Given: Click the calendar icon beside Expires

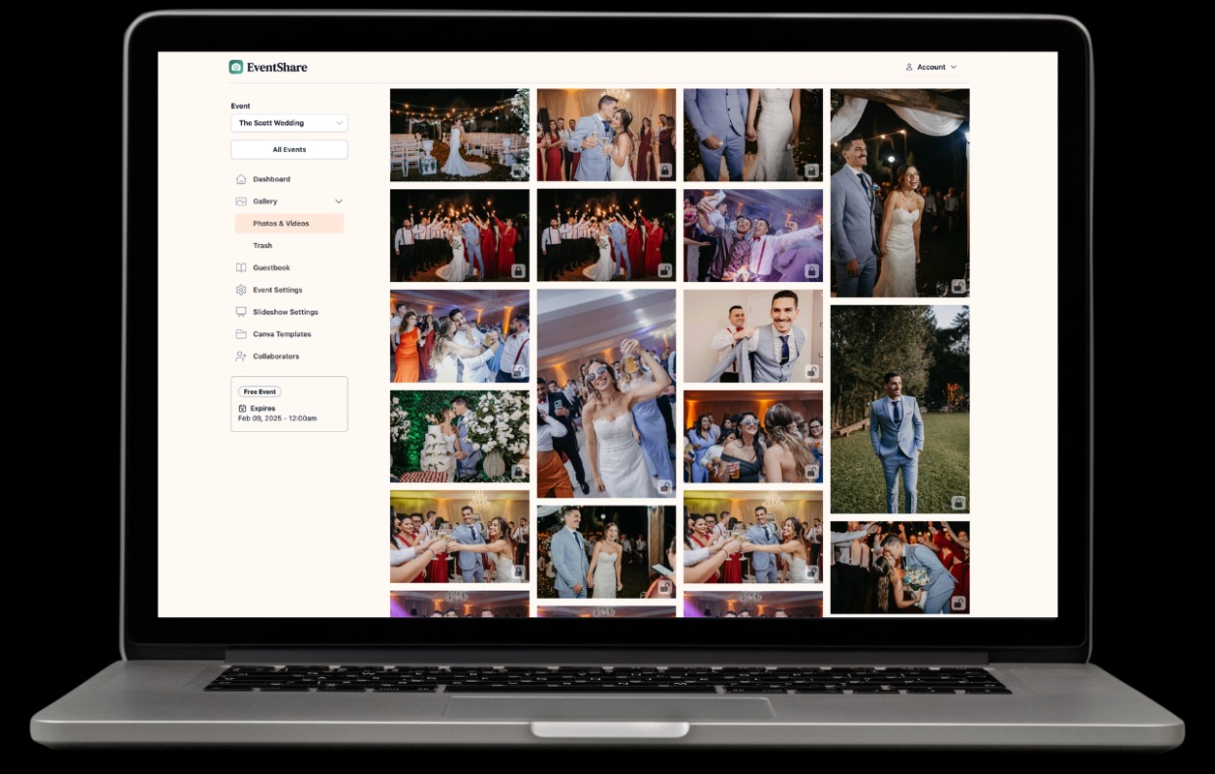Looking at the screenshot, I should [x=242, y=409].
